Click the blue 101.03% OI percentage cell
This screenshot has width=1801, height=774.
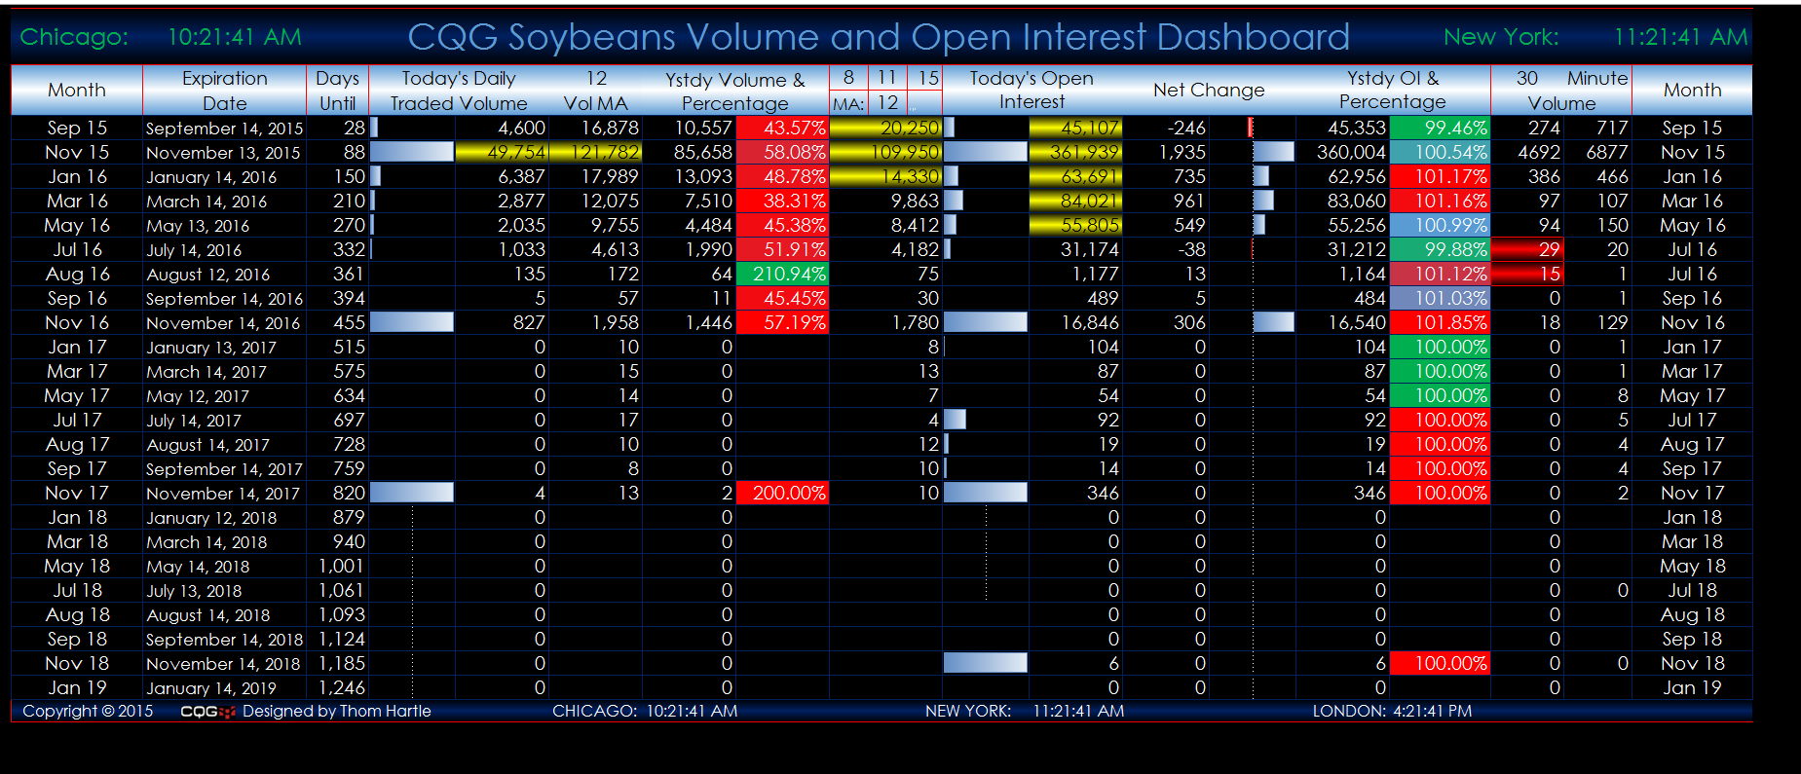pyautogui.click(x=1441, y=298)
